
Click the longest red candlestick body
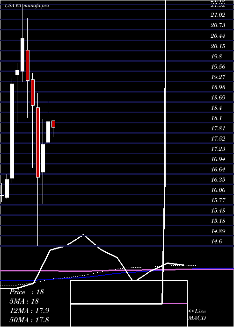38,142
